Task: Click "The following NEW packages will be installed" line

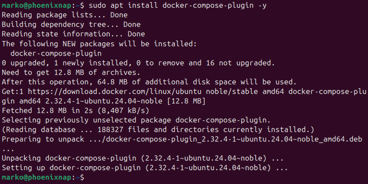Action: pos(99,44)
